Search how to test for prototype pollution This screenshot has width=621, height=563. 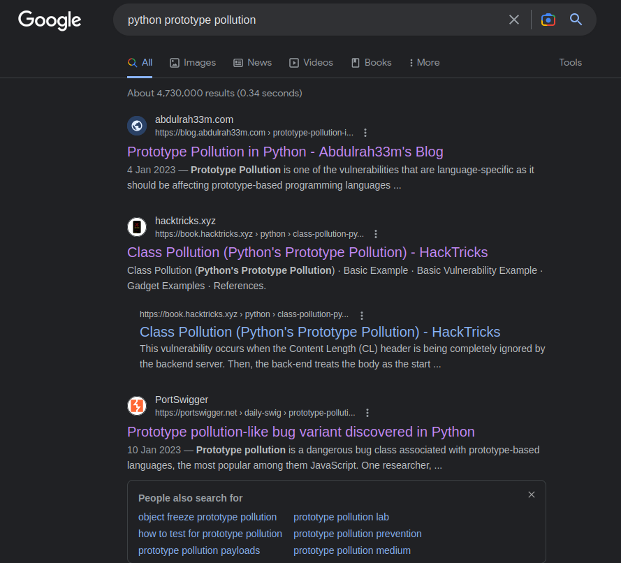pyautogui.click(x=210, y=534)
